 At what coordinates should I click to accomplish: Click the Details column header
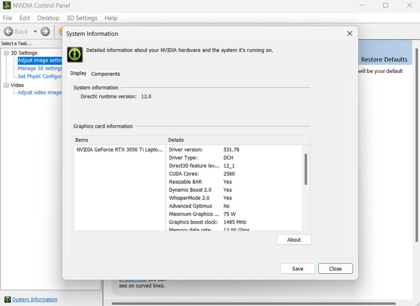238,140
